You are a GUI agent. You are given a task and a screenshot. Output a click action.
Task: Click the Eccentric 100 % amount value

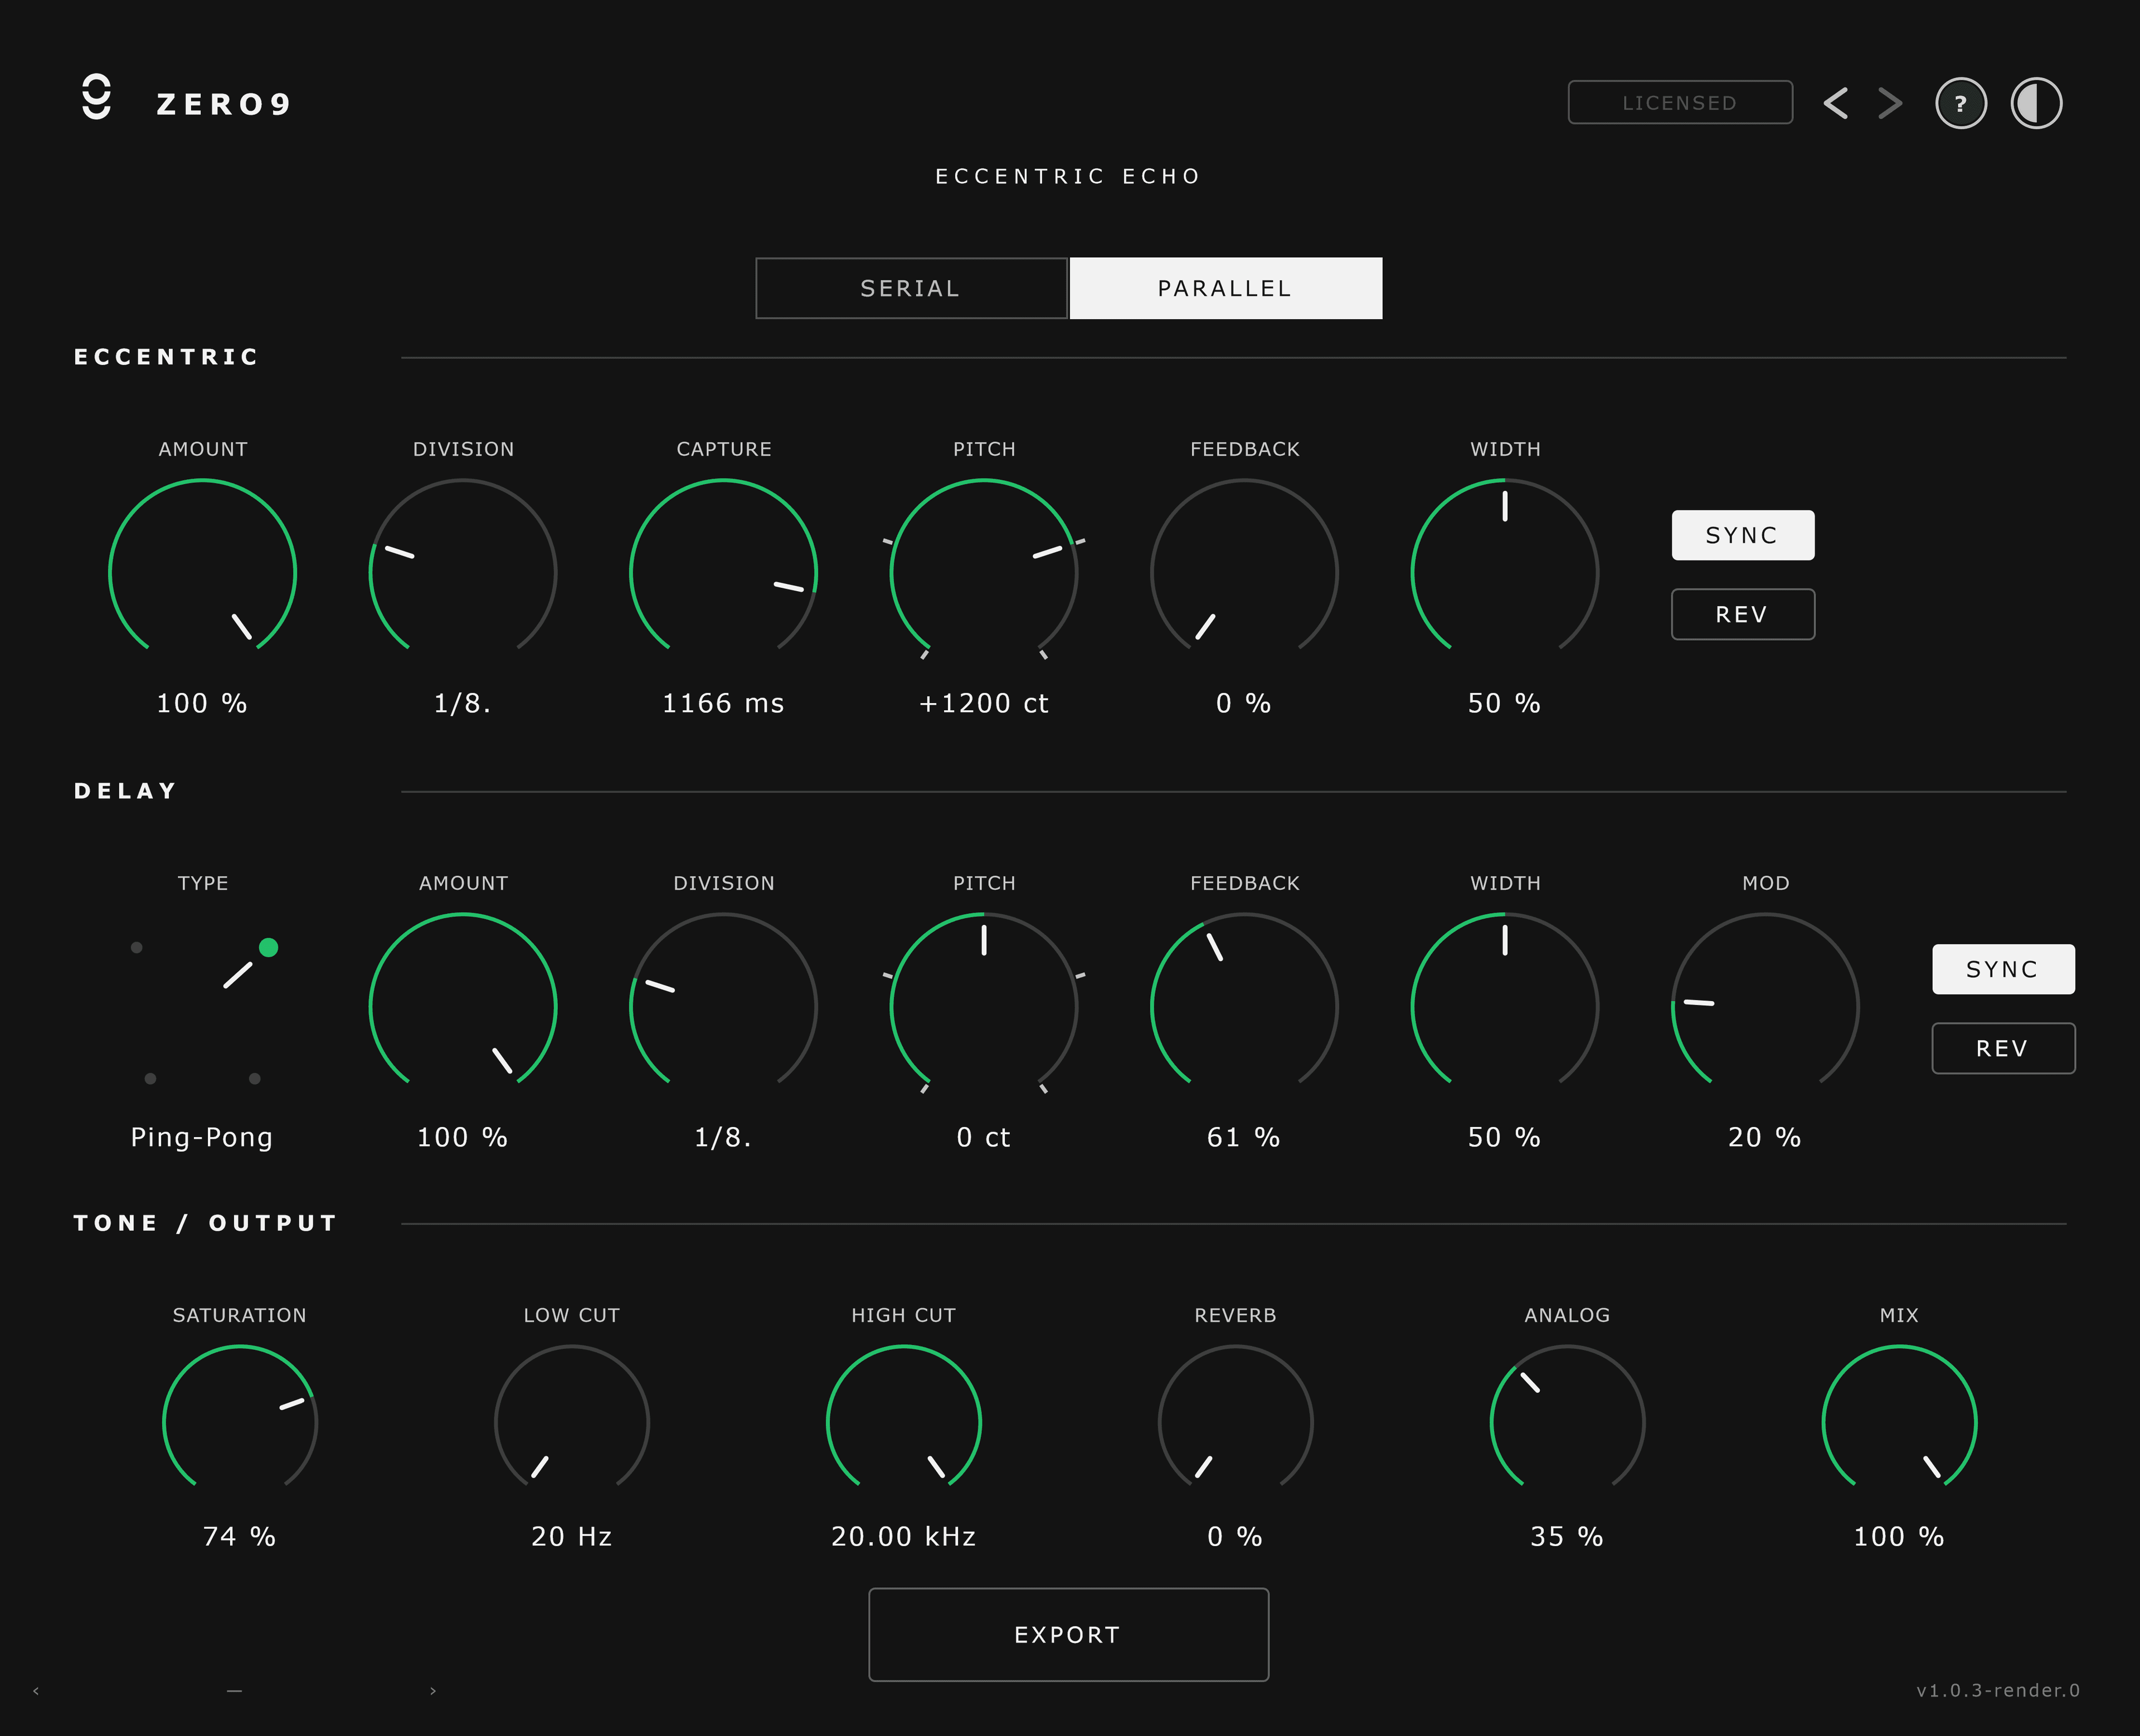(202, 703)
